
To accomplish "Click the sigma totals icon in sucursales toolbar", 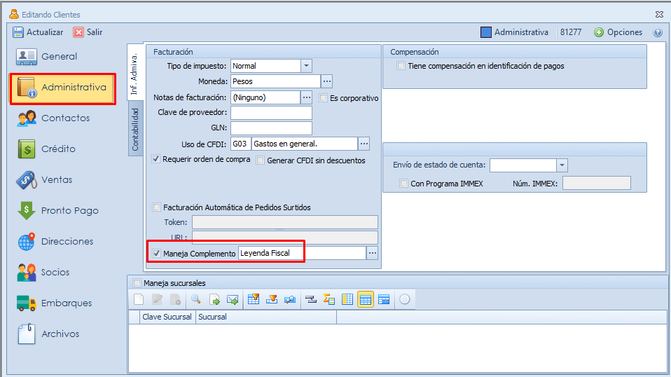I will click(x=329, y=300).
